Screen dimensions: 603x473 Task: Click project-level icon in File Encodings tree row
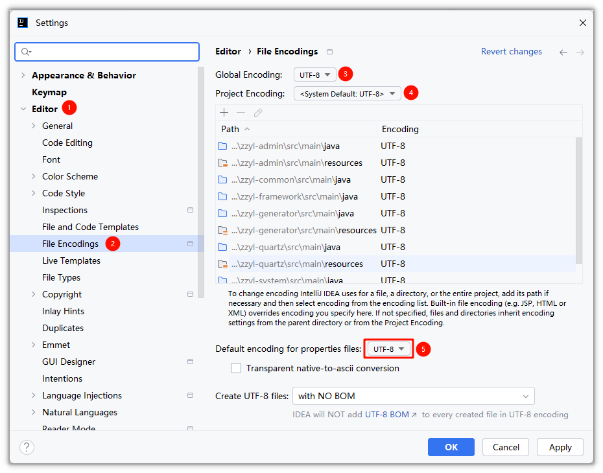[x=190, y=244]
